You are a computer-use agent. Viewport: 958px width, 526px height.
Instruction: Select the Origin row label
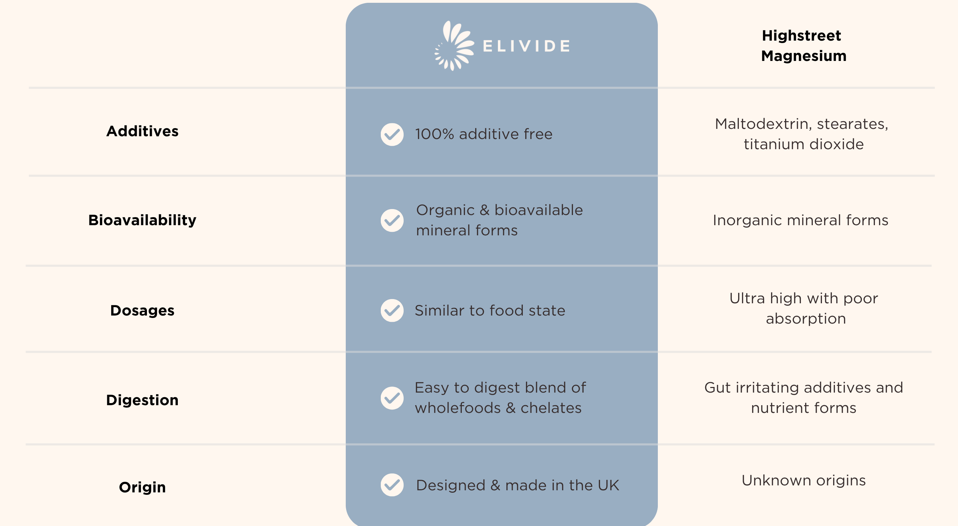click(x=142, y=487)
